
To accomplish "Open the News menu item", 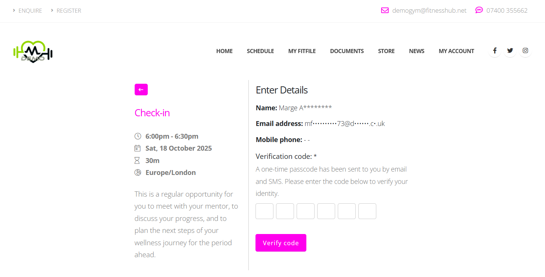I will tap(416, 51).
